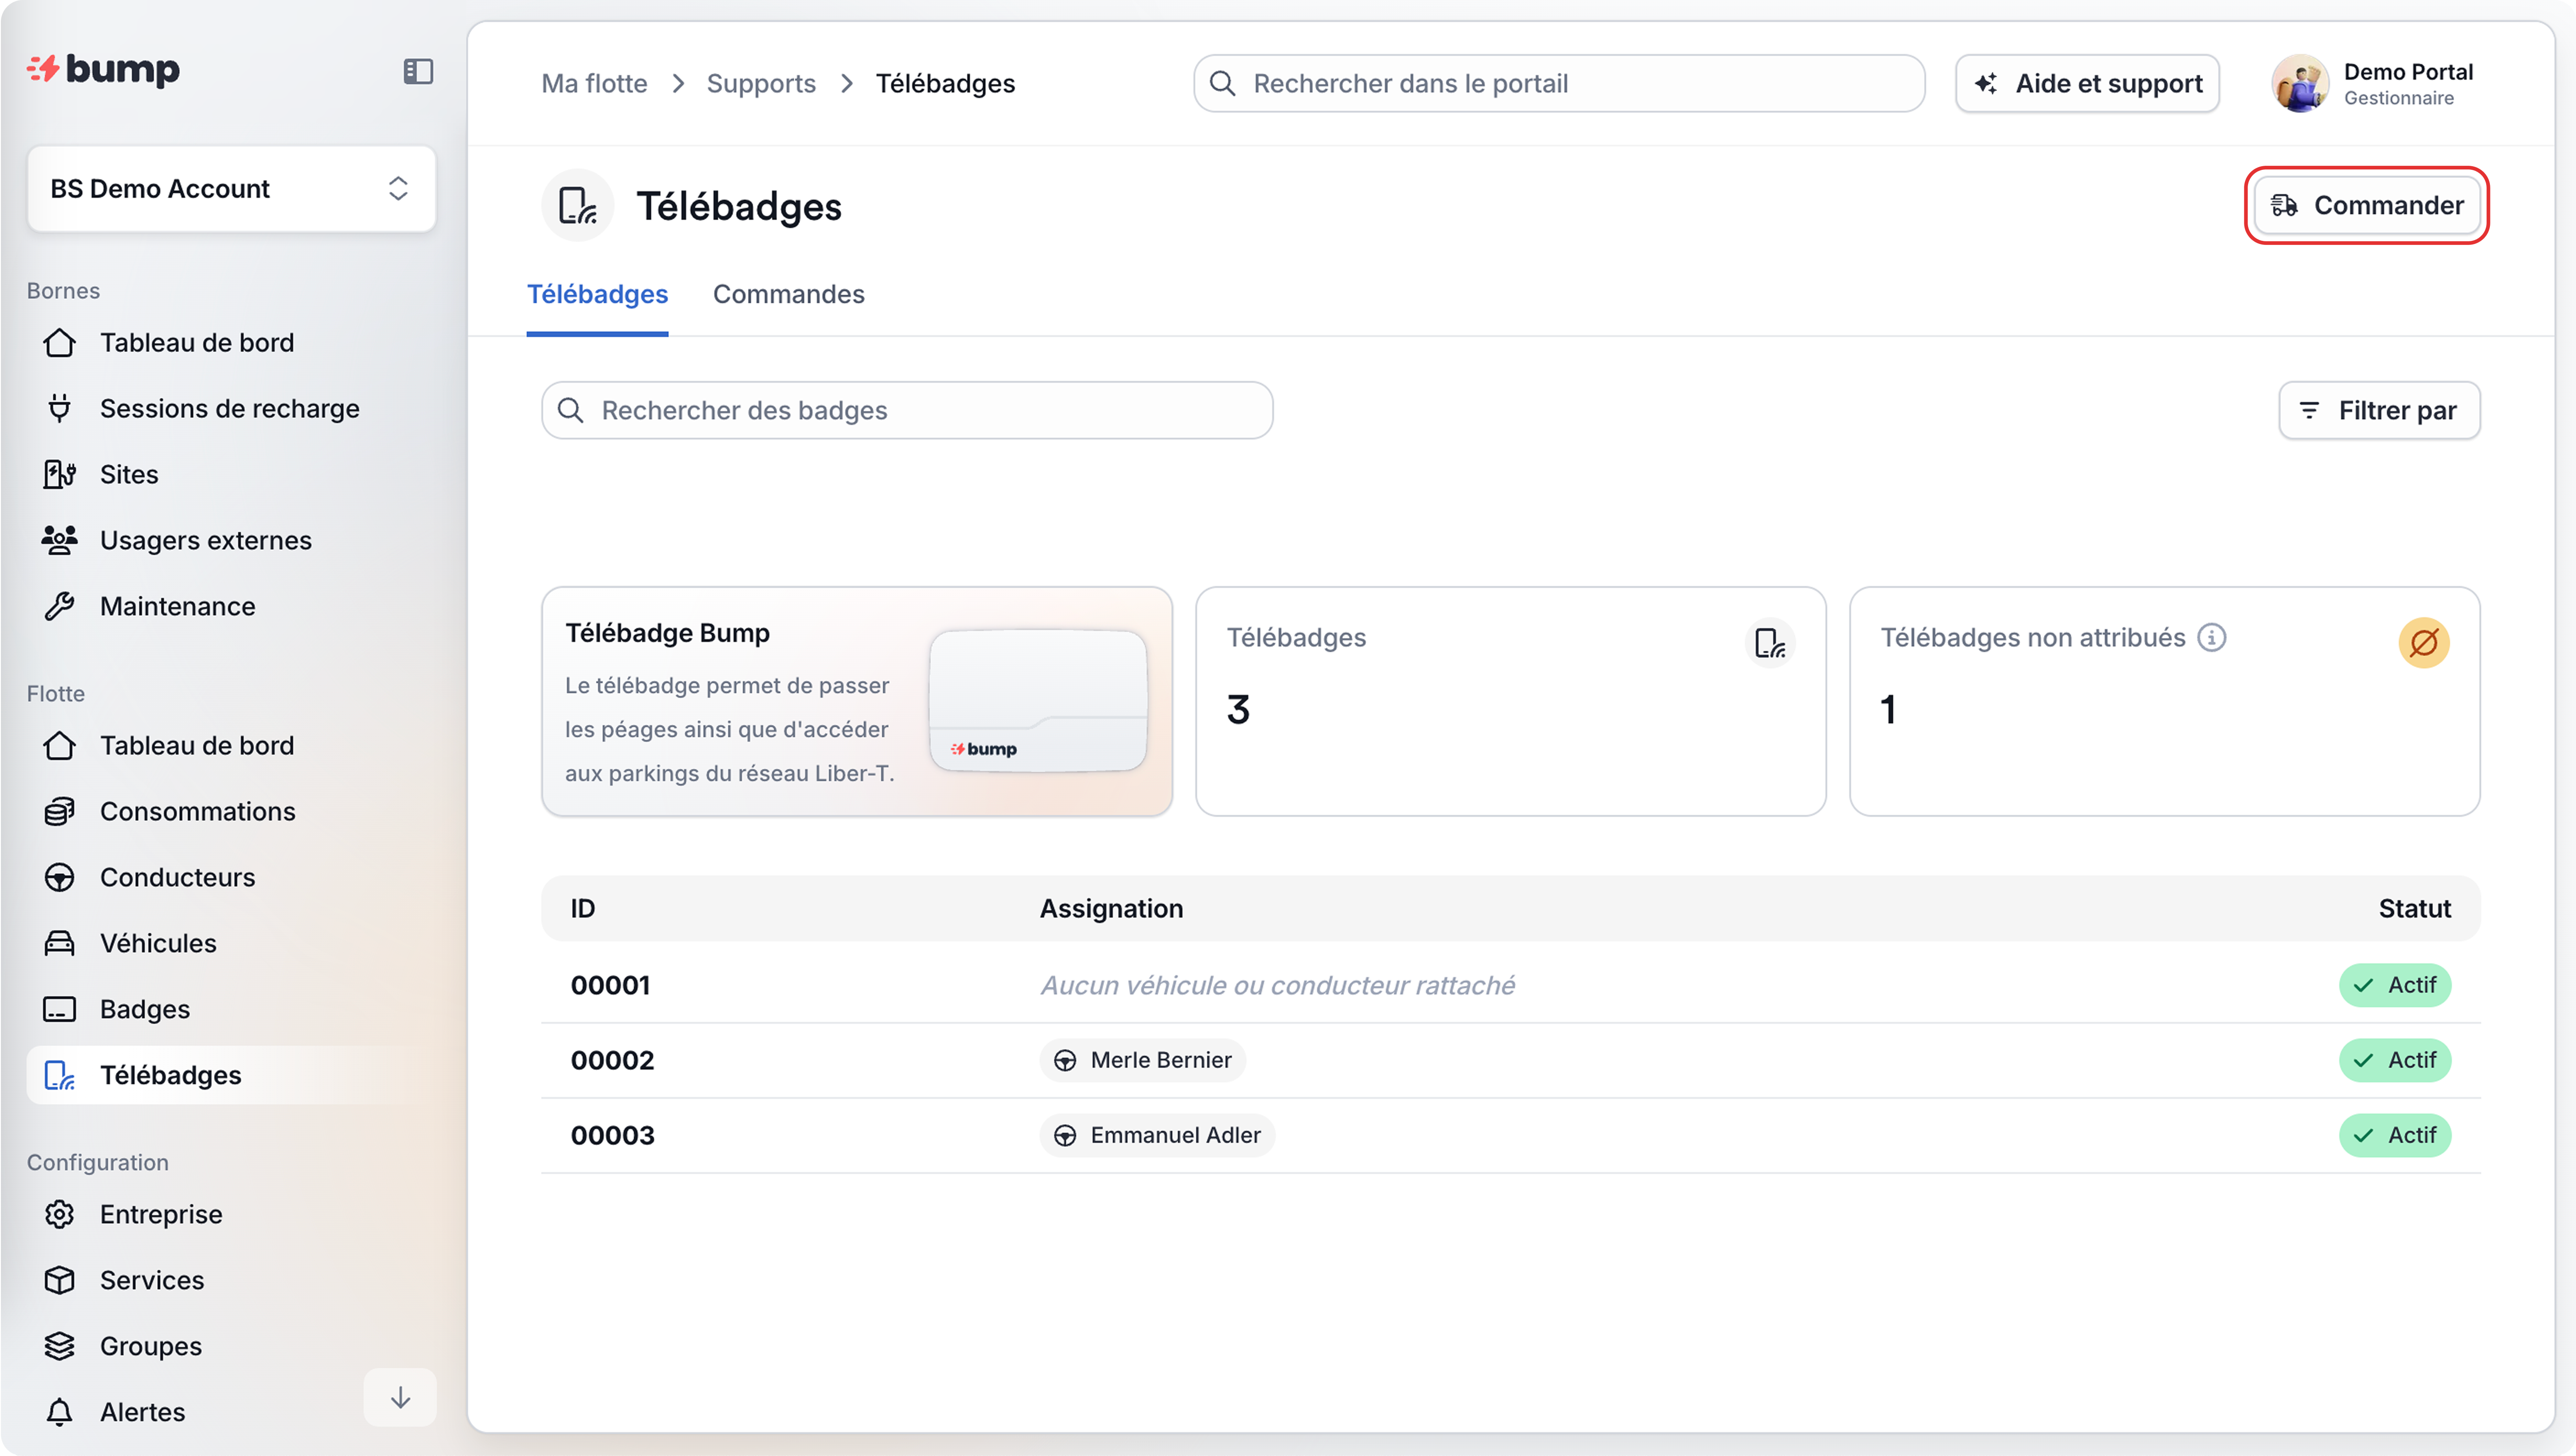This screenshot has width=2576, height=1456.
Task: Click Supports breadcrumb link
Action: 761,84
